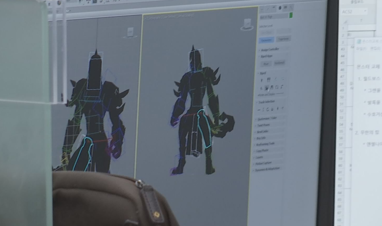The width and height of the screenshot is (382, 226).
Task: Toggle Biped Mixer Mode
Action: pyautogui.click(x=283, y=79)
